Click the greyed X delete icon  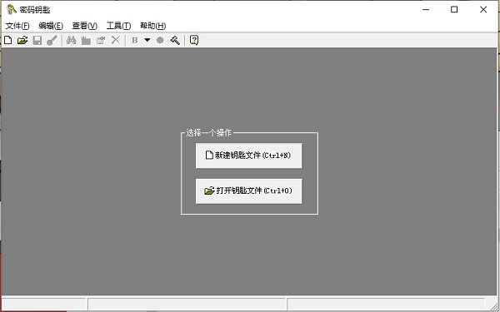pos(116,41)
